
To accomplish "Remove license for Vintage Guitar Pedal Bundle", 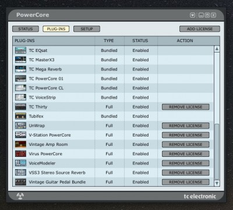I will [186, 182].
